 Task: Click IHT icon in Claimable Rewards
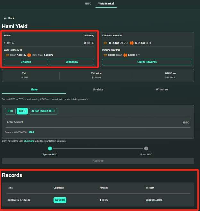[x=131, y=43]
